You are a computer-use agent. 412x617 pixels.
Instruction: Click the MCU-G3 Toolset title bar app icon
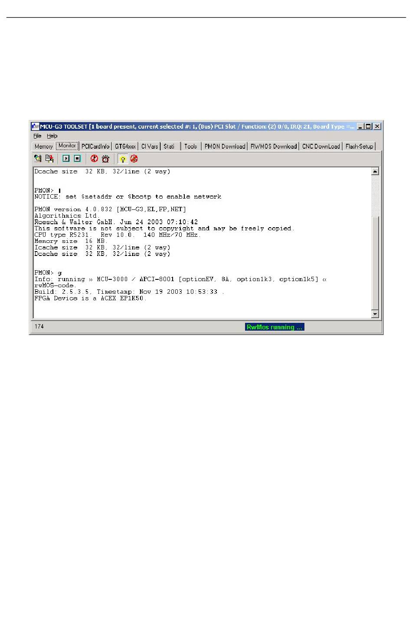[35, 126]
